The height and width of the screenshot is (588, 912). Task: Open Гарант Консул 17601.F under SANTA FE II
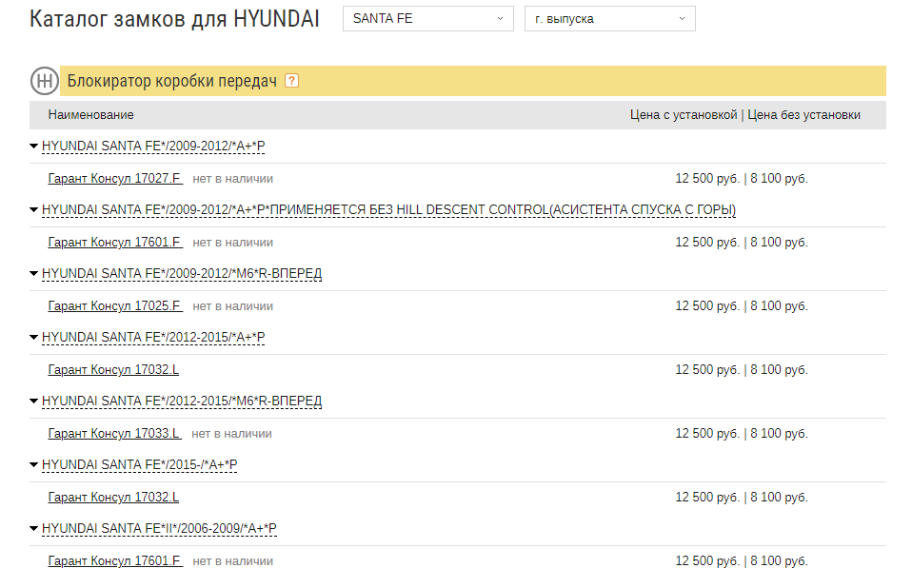click(115, 561)
